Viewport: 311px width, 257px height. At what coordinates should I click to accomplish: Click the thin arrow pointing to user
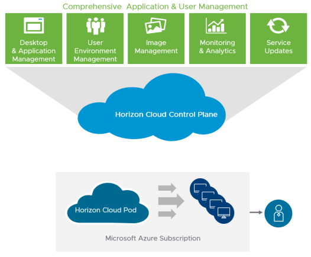[x=256, y=213]
